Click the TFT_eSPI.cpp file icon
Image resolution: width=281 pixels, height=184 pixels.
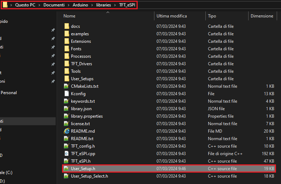tap(66, 154)
